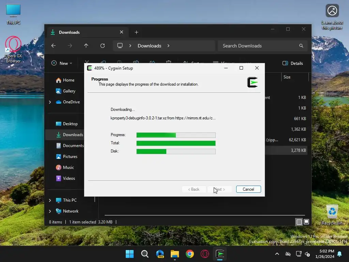Open the muted volume tray icon
This screenshot has height=262, width=349.
tap(308, 254)
